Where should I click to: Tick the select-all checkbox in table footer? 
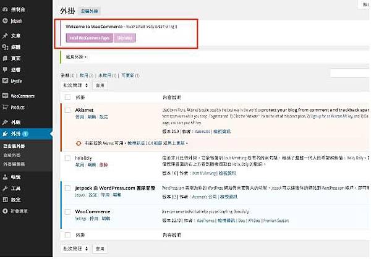pos(67,235)
